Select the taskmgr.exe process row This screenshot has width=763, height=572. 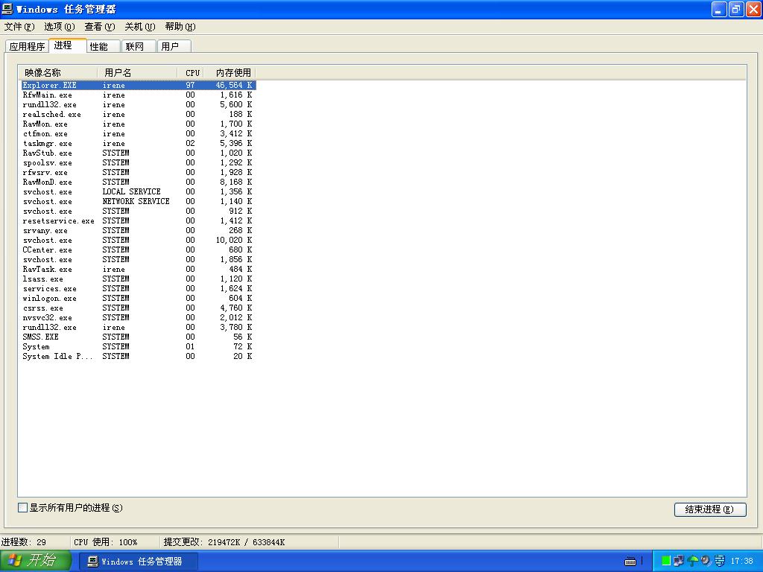tap(138, 144)
